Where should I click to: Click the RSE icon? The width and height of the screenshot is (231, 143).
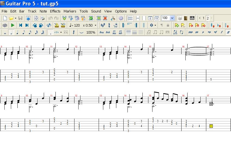5,25
